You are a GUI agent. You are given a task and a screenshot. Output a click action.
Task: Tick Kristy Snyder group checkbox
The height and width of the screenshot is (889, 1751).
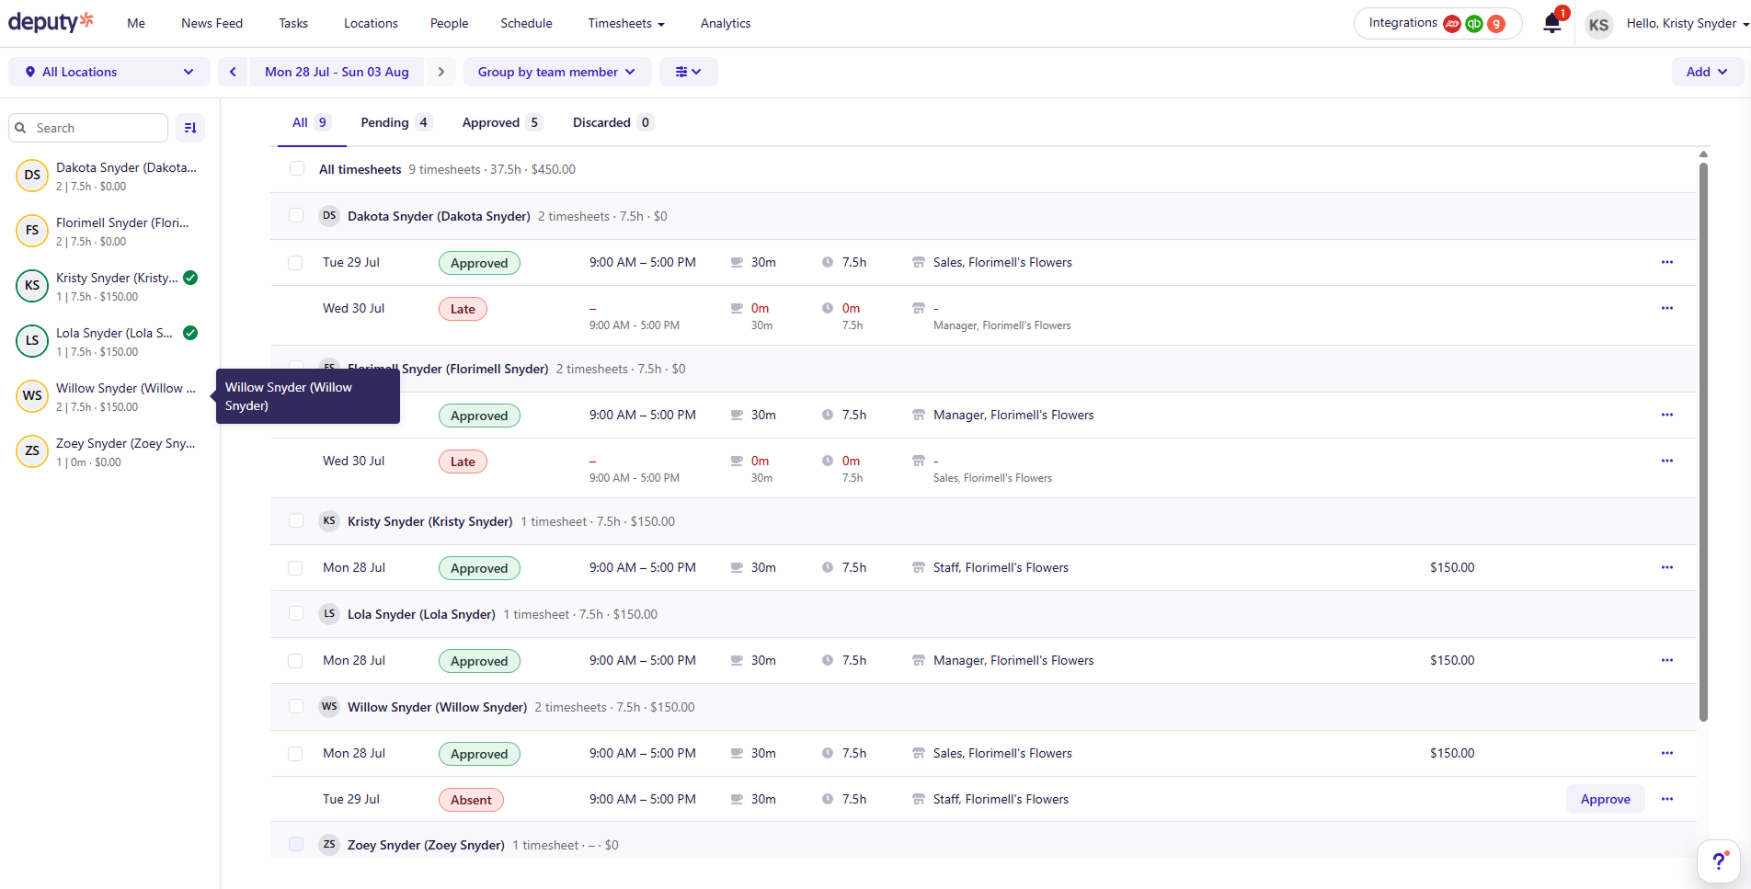(296, 520)
